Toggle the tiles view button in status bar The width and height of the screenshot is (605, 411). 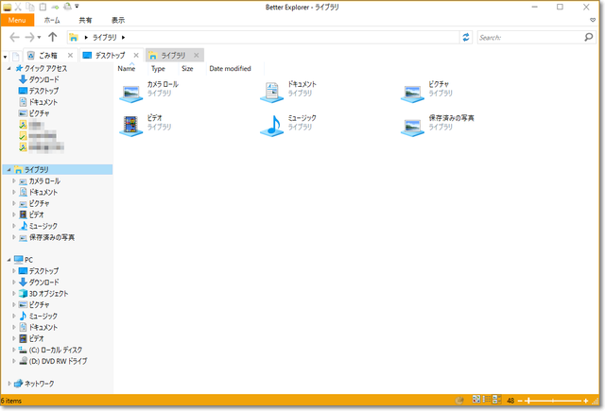[495, 401]
